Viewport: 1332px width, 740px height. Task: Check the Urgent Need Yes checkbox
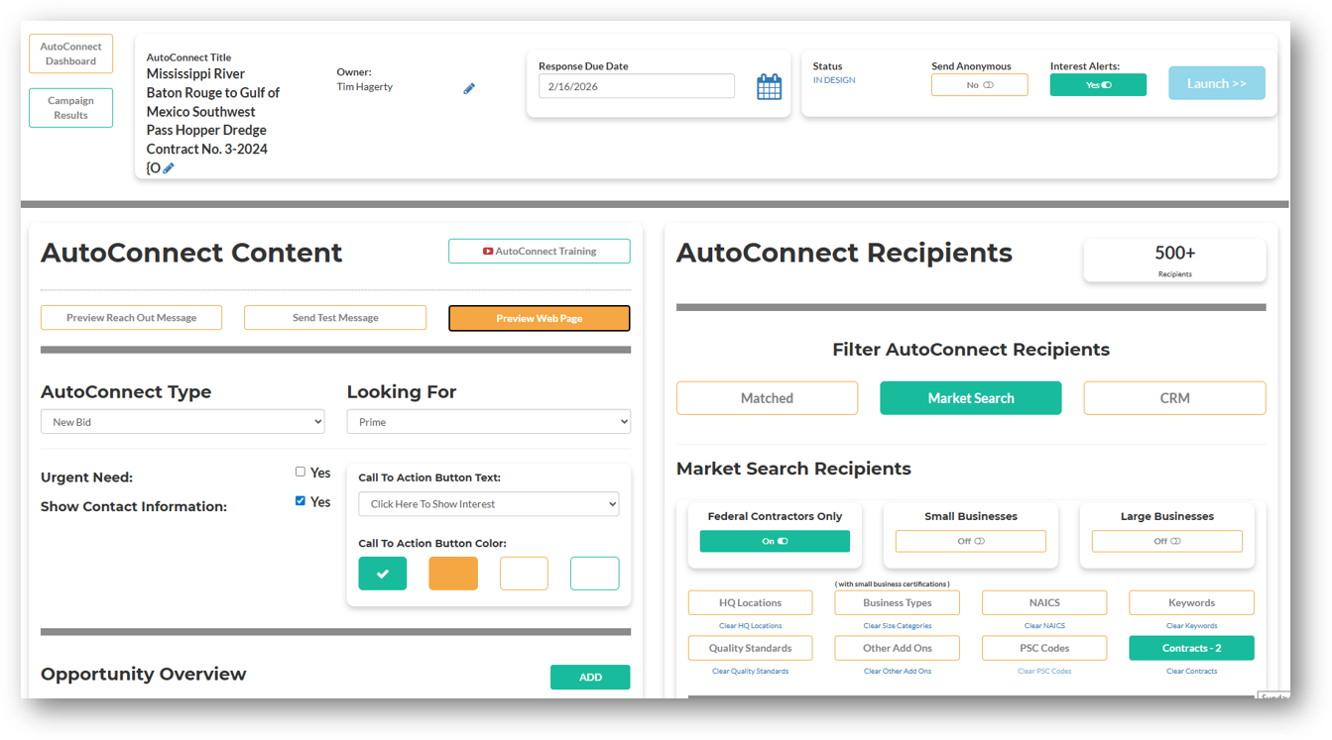pyautogui.click(x=300, y=473)
